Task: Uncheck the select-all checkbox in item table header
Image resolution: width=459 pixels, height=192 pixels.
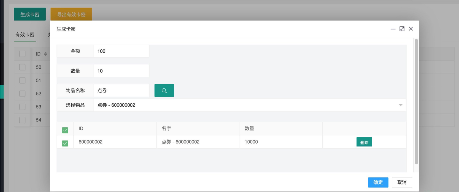Action: pyautogui.click(x=65, y=130)
